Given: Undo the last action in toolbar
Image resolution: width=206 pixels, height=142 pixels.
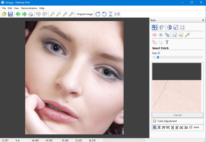Looking at the screenshot, I should pos(38,14).
